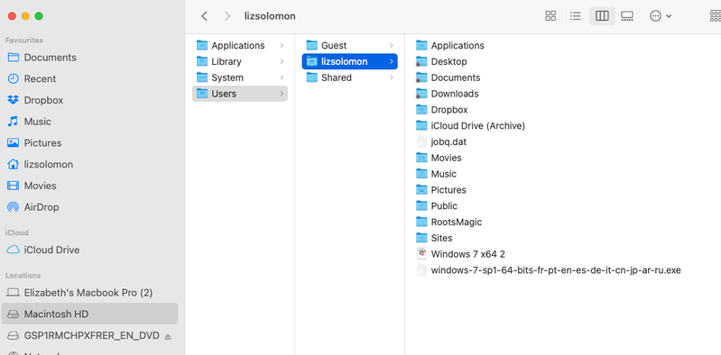
Task: Select Macintosh HD in Locations
Action: click(x=89, y=314)
